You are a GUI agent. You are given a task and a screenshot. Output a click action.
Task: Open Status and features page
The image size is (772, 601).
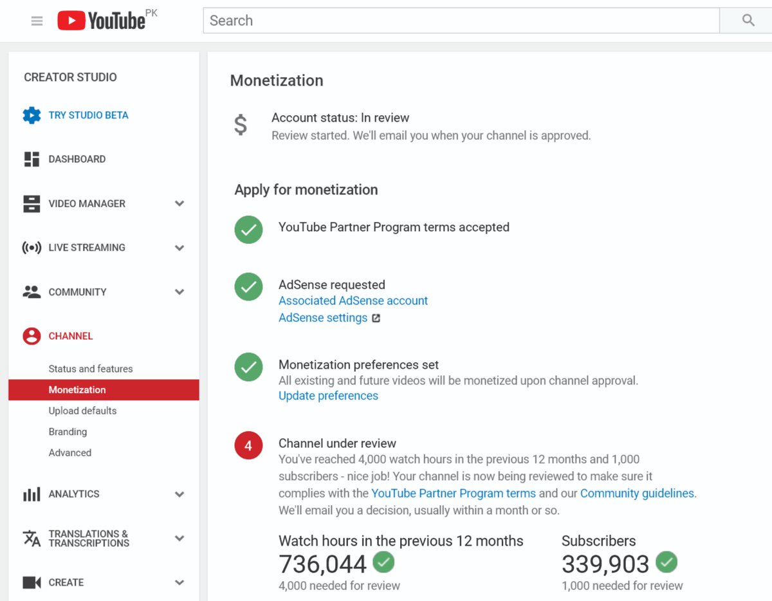[91, 369]
